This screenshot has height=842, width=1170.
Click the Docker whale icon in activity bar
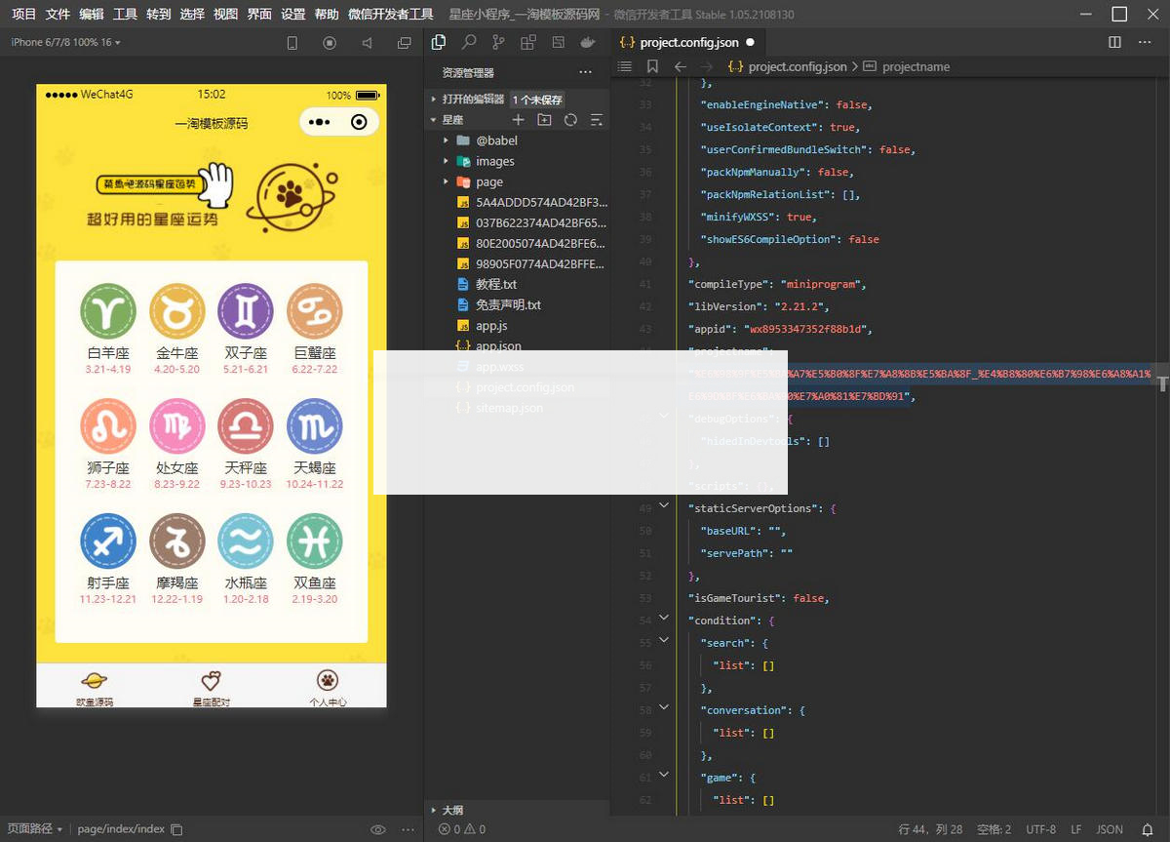pyautogui.click(x=587, y=43)
